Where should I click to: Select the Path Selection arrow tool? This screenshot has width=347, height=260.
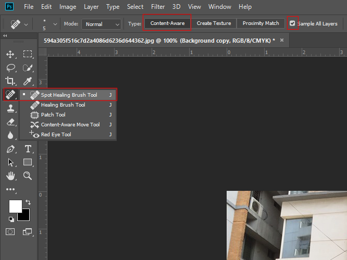click(10, 163)
